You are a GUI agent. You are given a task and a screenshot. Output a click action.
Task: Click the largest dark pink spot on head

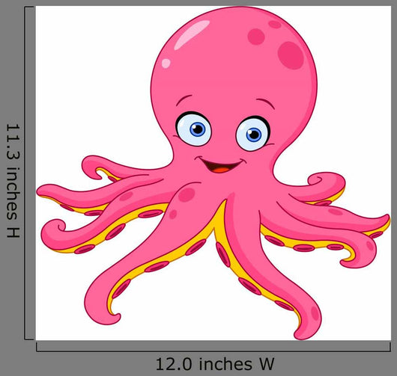291,55
